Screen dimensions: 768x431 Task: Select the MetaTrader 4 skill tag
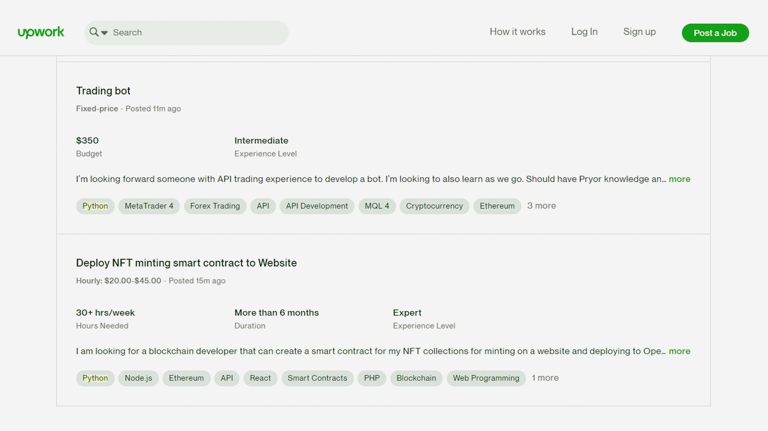click(x=149, y=206)
